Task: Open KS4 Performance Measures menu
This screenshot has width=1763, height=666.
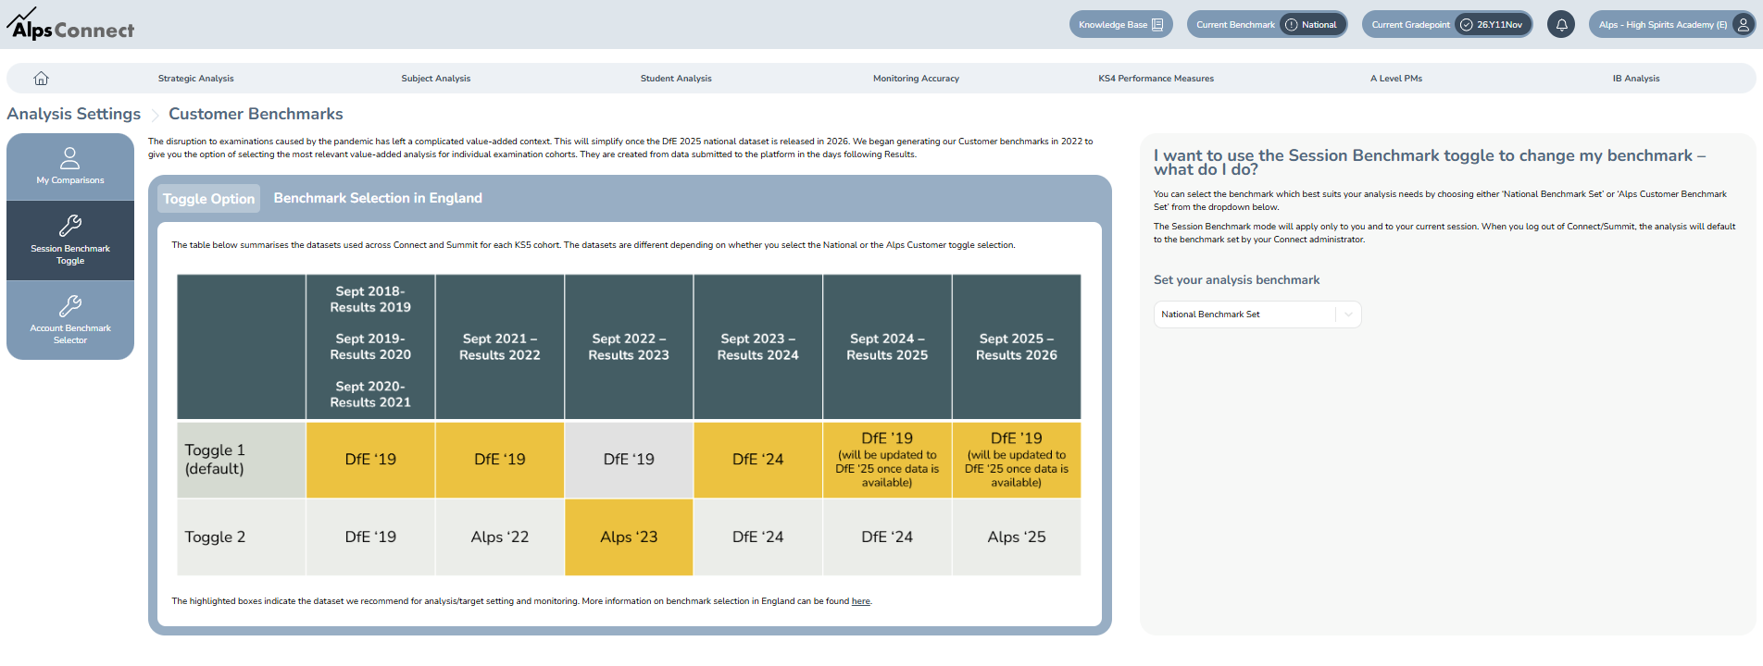Action: [1156, 79]
